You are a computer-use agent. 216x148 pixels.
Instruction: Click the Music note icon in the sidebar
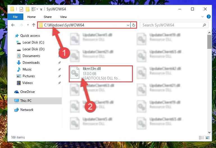point(19,69)
